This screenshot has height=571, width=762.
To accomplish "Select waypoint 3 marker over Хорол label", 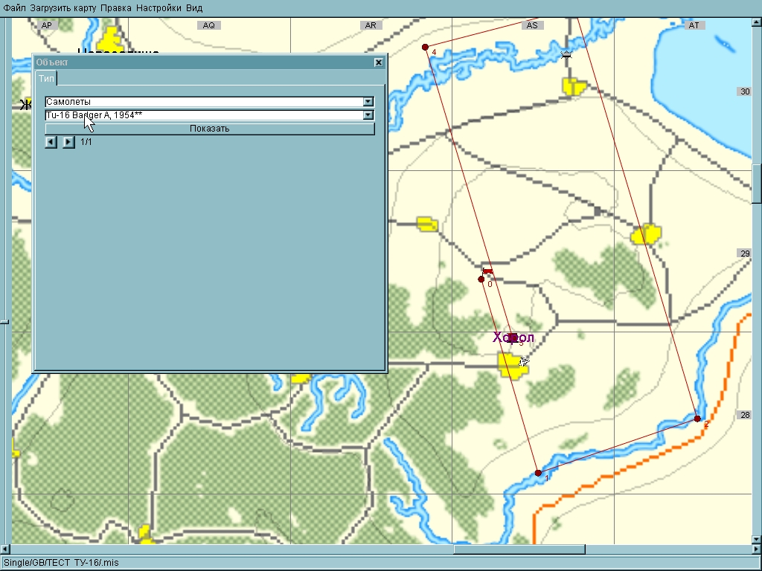I will [512, 338].
